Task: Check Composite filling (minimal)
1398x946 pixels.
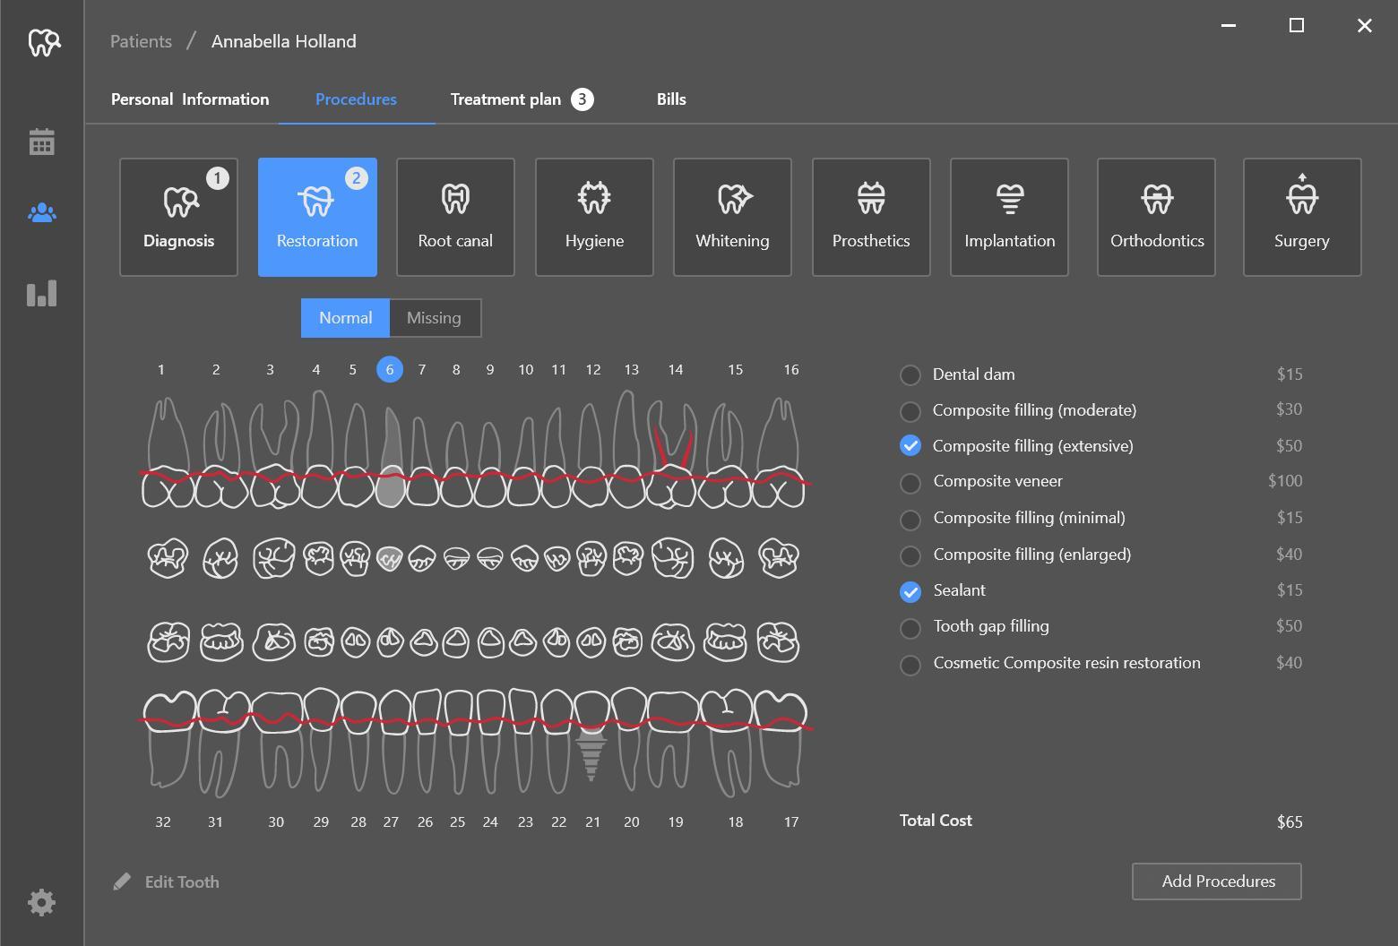Action: coord(910,519)
